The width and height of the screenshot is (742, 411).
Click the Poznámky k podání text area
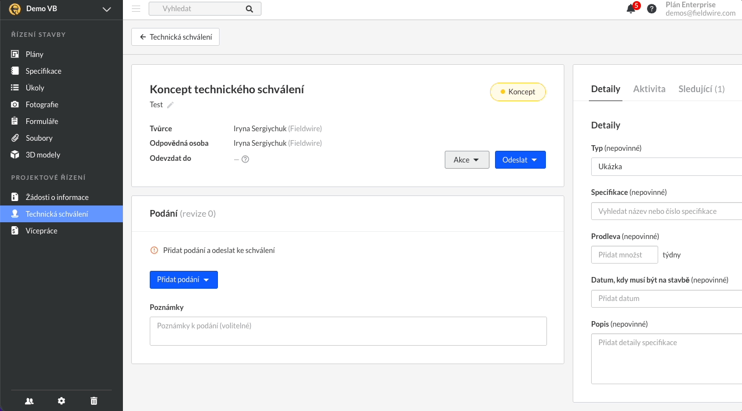(348, 331)
